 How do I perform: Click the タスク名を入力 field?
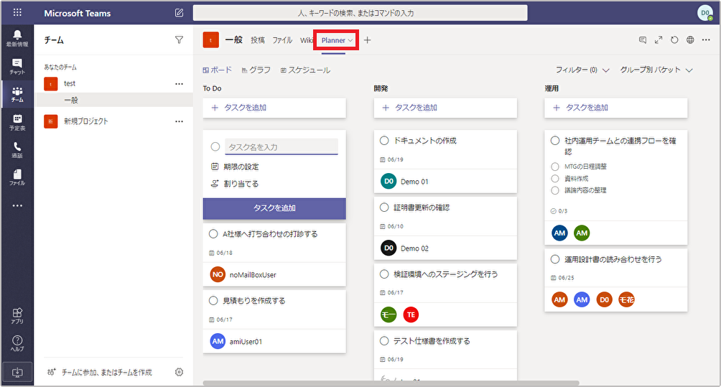coord(282,147)
